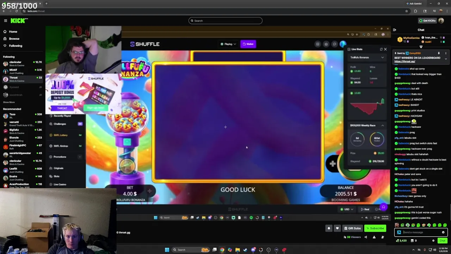Open File Explorer from taskbar
The width and height of the screenshot is (451, 254).
(237, 250)
